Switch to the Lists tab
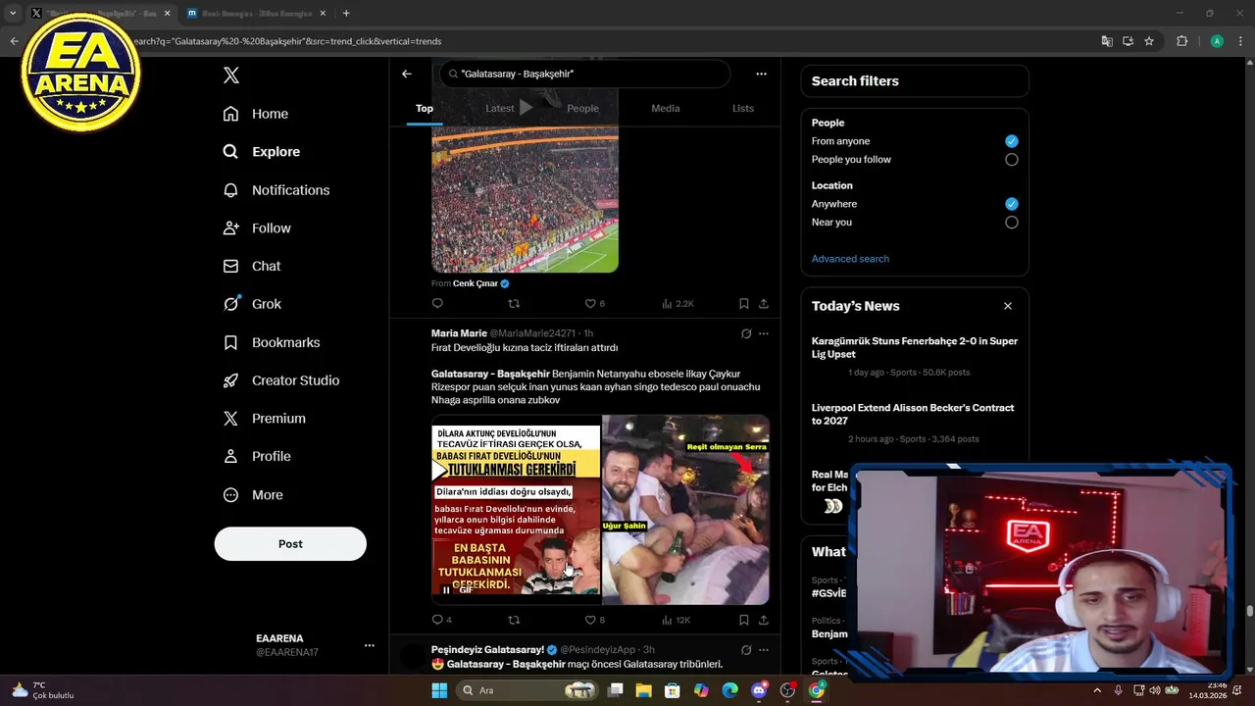1255x706 pixels. [743, 109]
